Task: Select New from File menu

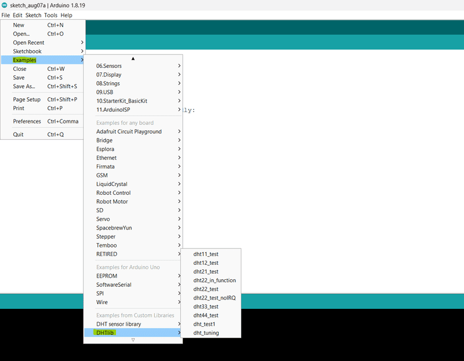Action: pyautogui.click(x=42, y=25)
